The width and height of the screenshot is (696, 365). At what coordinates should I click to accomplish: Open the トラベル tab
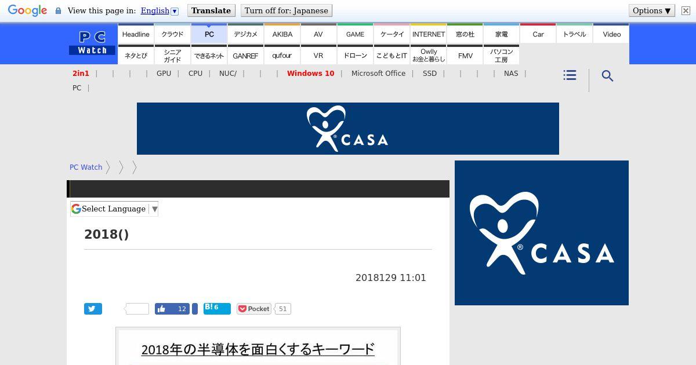pos(575,34)
